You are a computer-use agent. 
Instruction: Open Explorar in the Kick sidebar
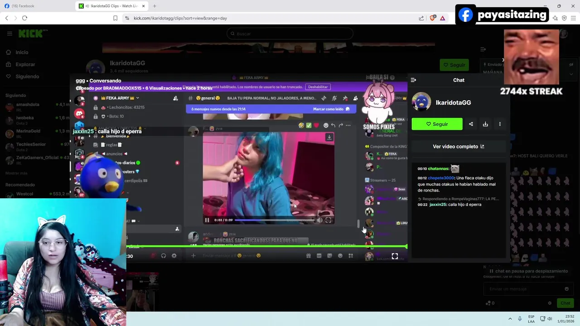(20, 64)
